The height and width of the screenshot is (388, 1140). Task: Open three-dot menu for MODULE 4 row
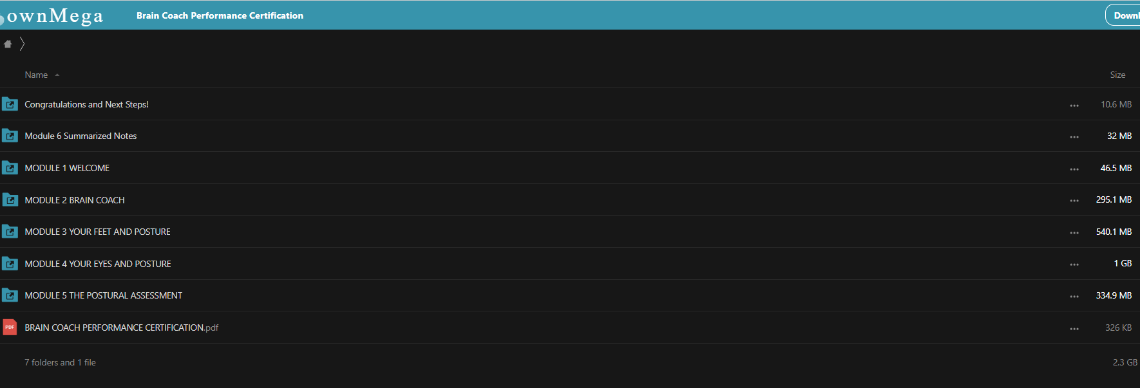(1074, 264)
